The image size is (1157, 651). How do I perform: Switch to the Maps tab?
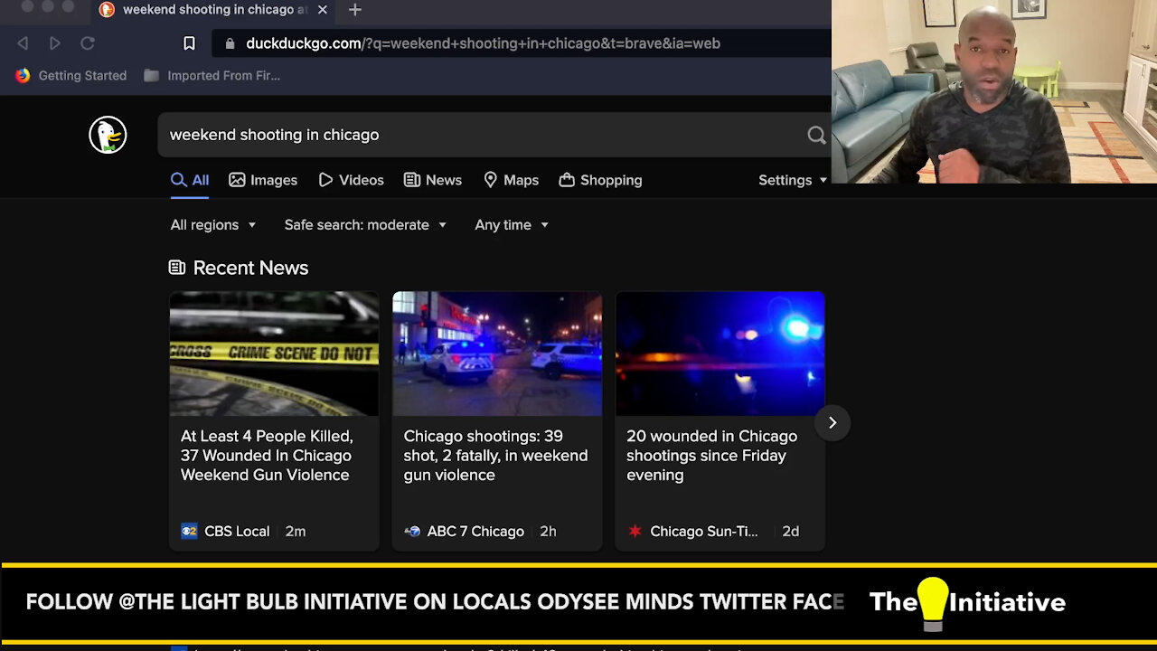511,180
